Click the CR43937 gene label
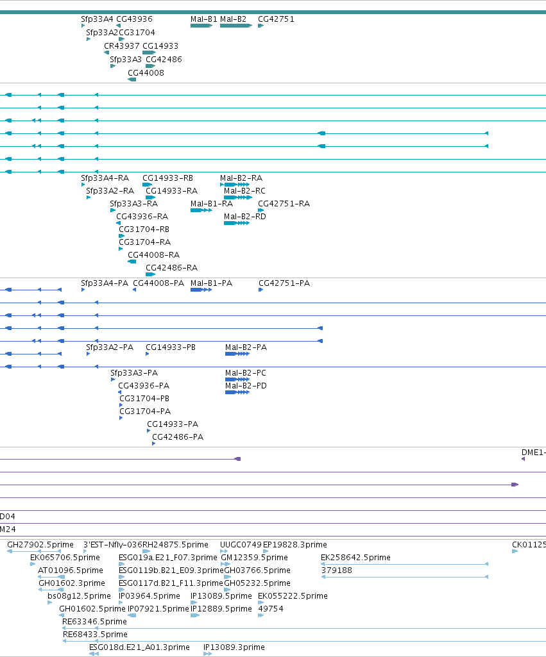 point(122,46)
